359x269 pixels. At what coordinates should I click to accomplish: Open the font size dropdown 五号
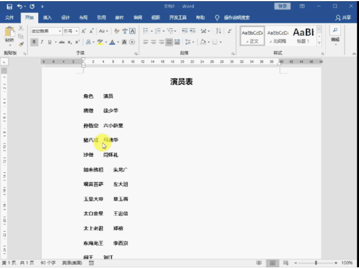click(70, 31)
